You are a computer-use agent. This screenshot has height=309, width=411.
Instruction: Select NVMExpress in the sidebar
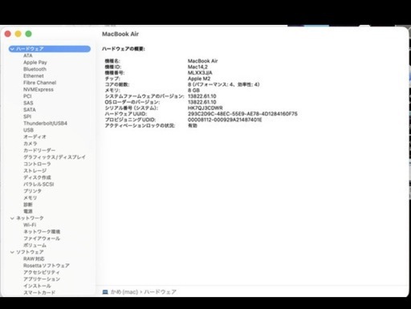(39, 89)
